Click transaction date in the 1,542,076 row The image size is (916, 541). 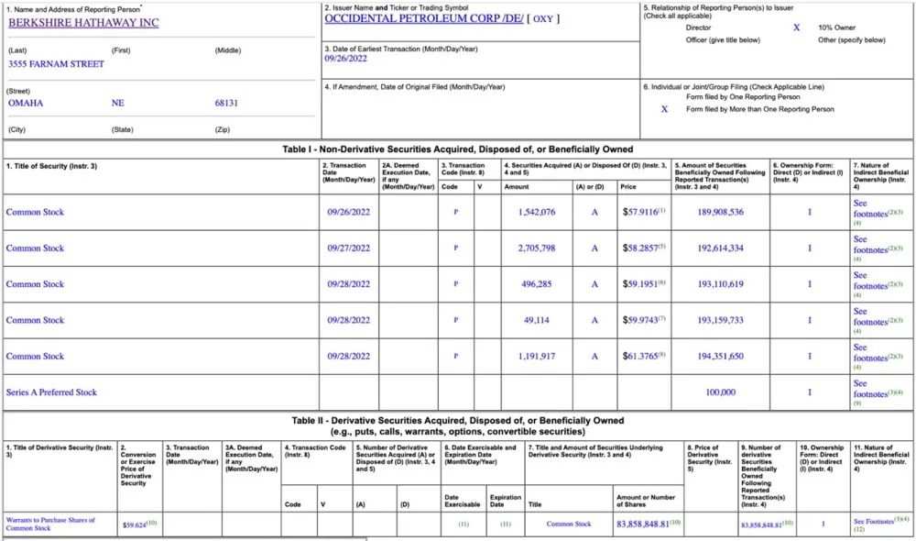(x=349, y=213)
